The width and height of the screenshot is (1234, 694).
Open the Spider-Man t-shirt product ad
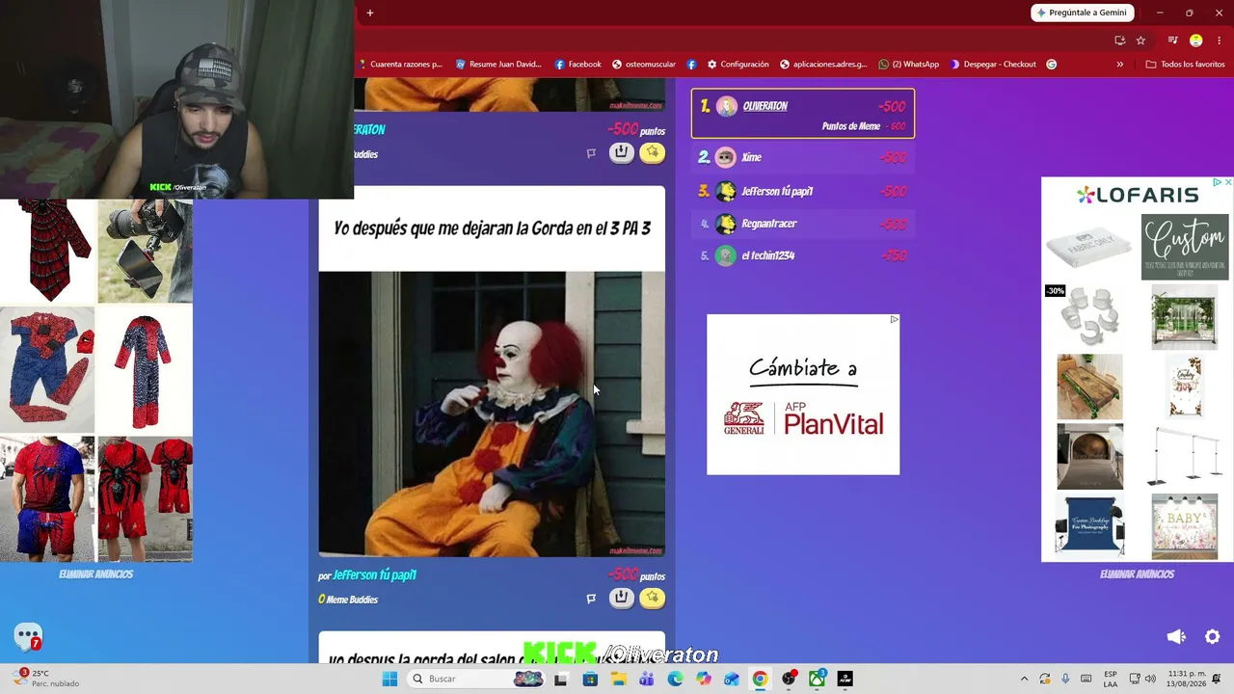point(47,497)
